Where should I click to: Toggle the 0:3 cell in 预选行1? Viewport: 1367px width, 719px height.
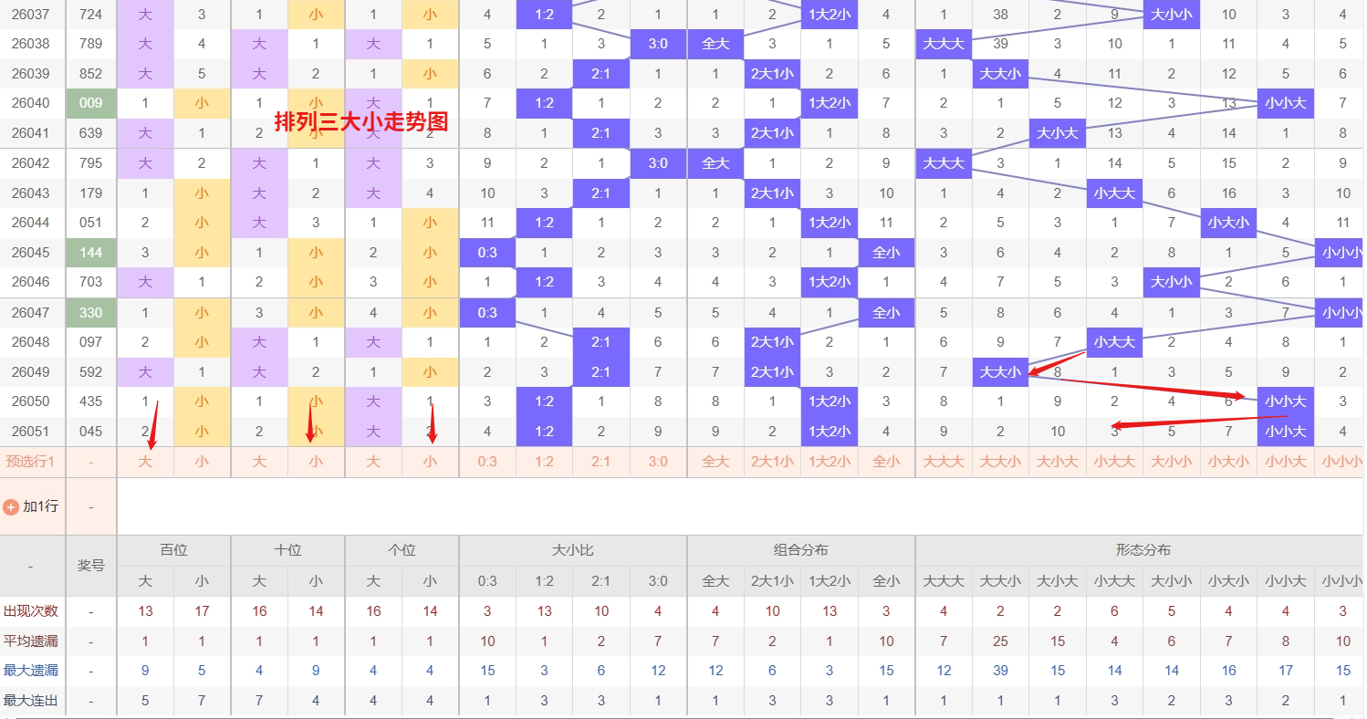[486, 462]
